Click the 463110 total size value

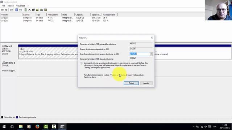133,43
